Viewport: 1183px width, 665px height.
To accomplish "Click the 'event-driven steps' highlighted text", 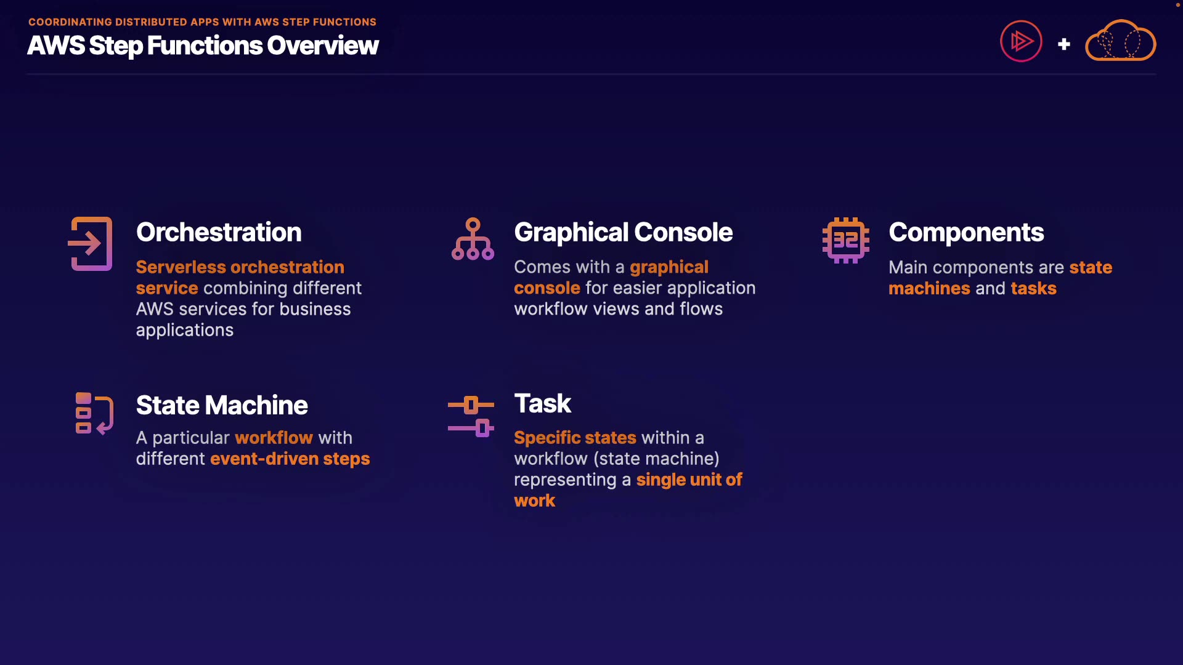I will point(290,459).
